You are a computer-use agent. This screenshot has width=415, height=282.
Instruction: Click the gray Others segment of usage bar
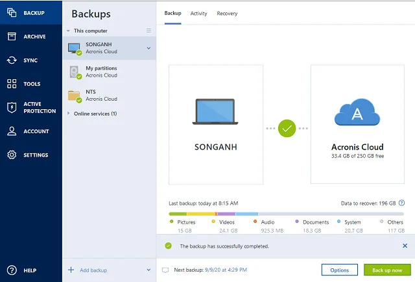coord(331,214)
